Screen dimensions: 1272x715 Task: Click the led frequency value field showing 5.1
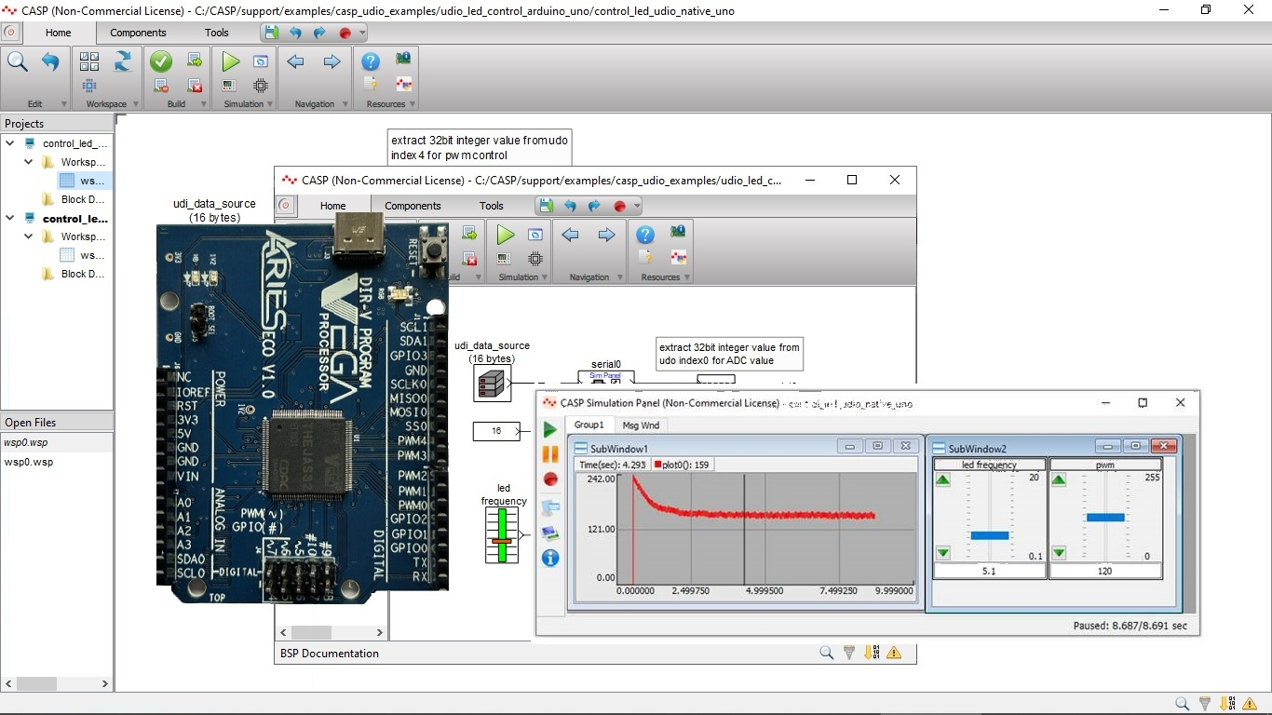989,571
